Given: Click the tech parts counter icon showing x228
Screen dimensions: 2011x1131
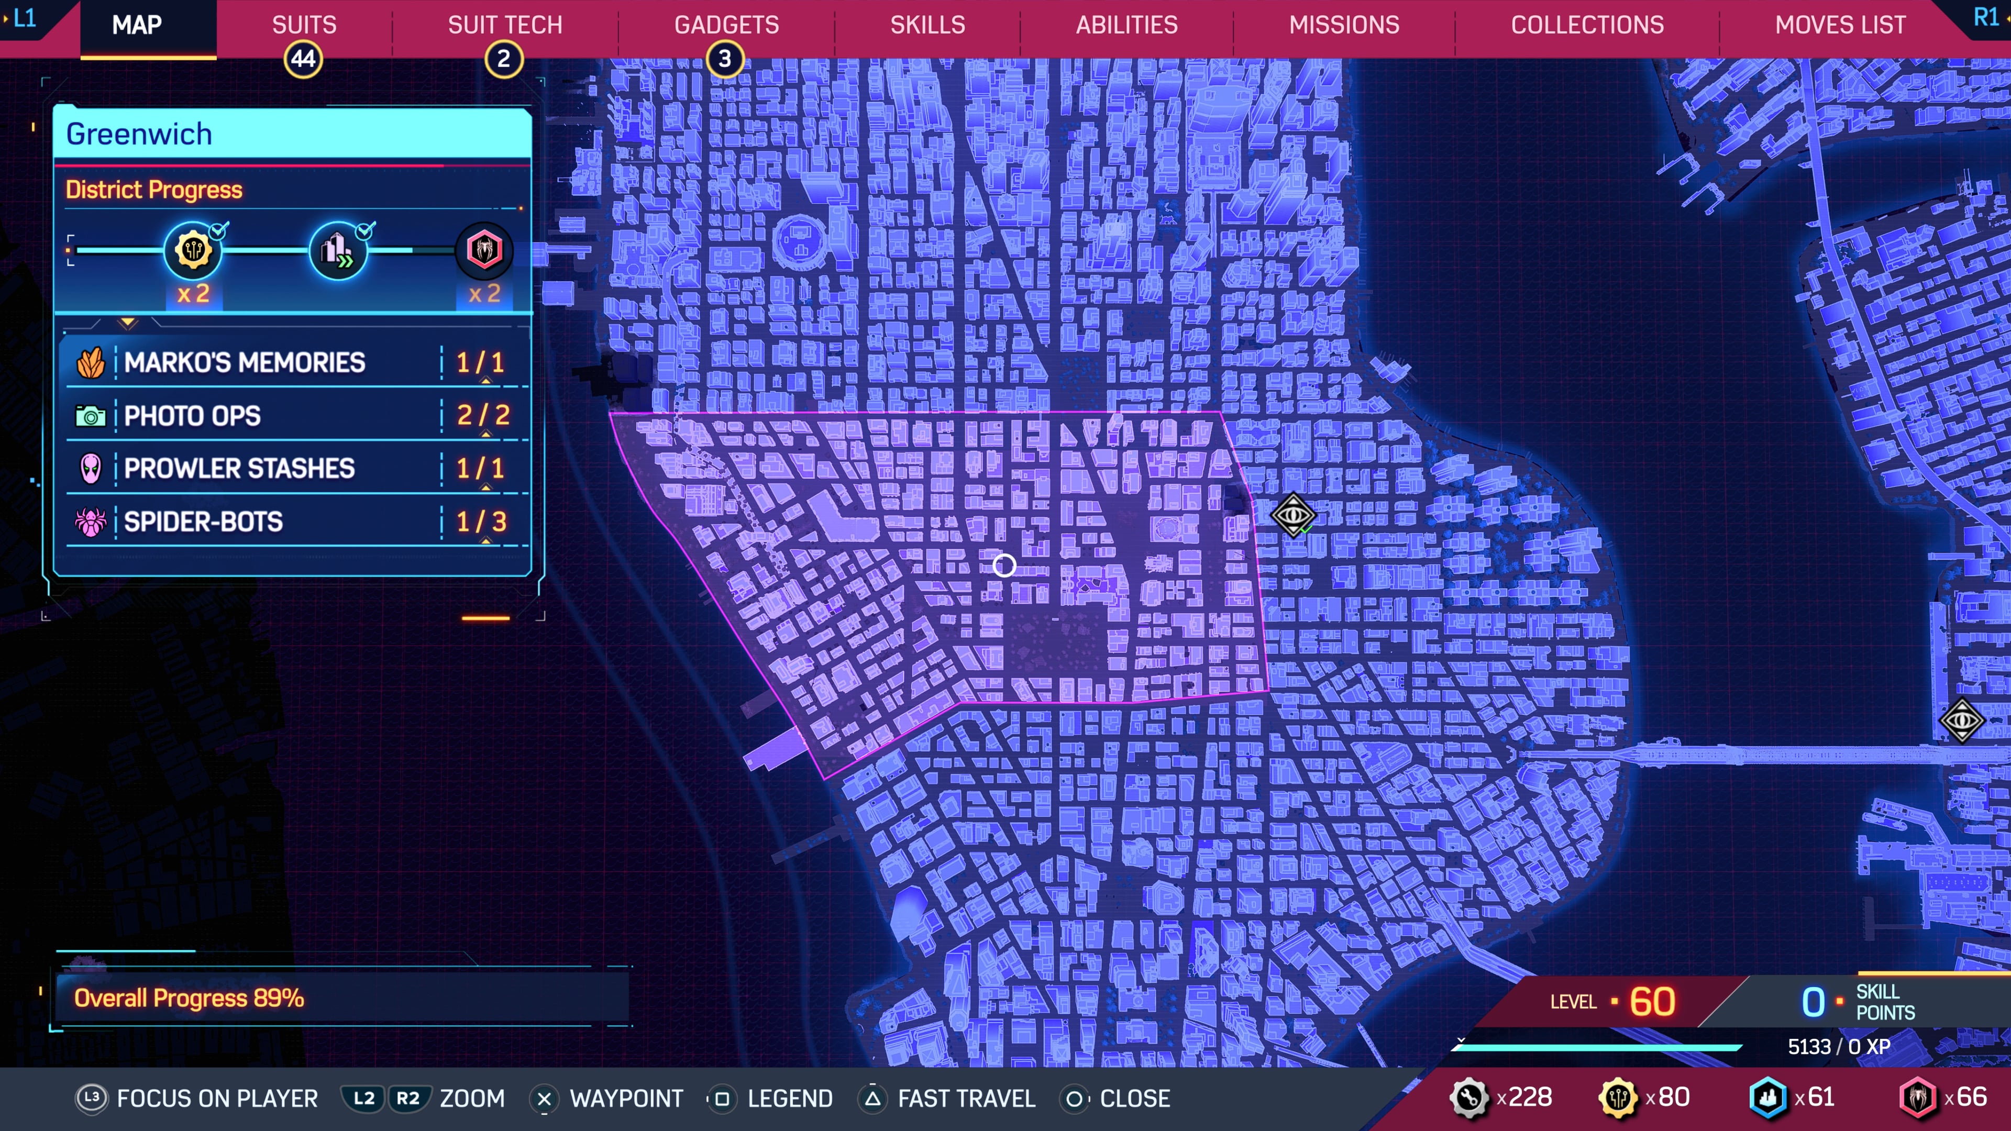Looking at the screenshot, I should click(1469, 1097).
